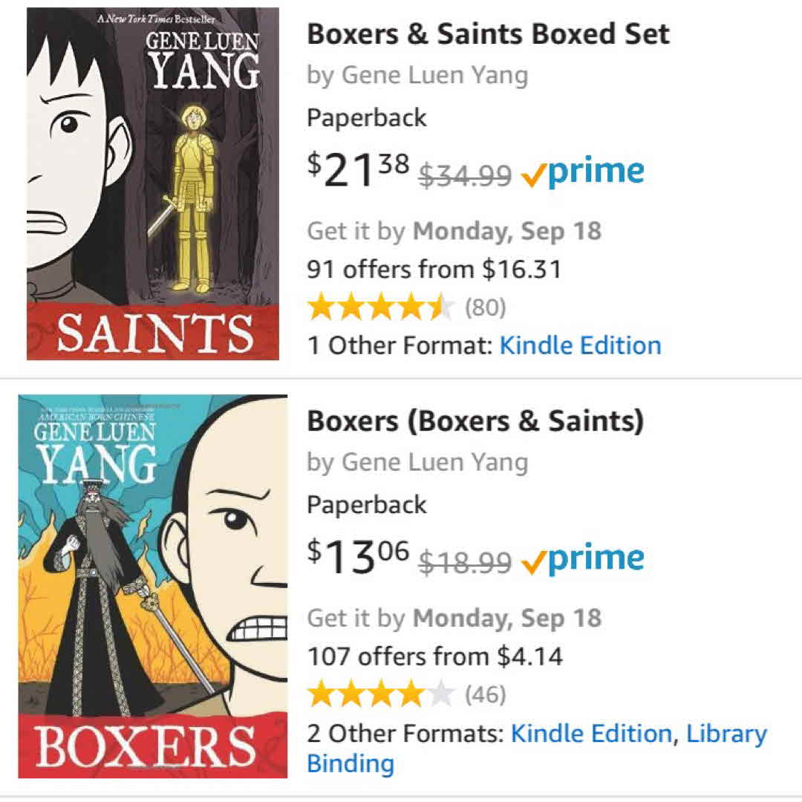Click the star rating with 46 reviews
This screenshot has width=802, height=802.
tap(380, 694)
